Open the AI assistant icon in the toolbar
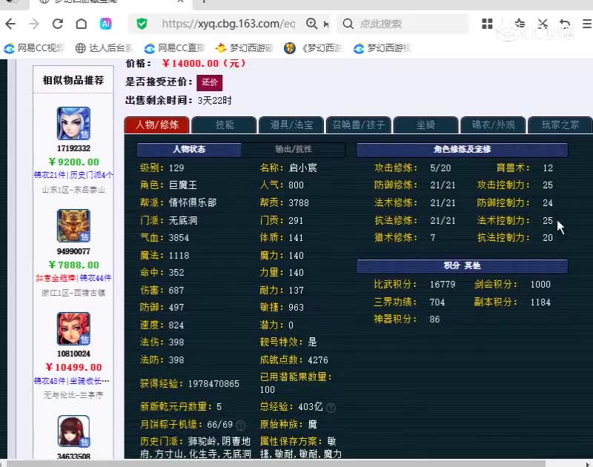This screenshot has height=467, width=593. (105, 24)
